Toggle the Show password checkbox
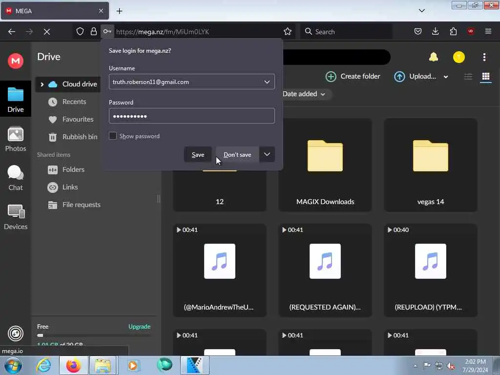Viewport: 500px width, 375px height. tap(113, 136)
